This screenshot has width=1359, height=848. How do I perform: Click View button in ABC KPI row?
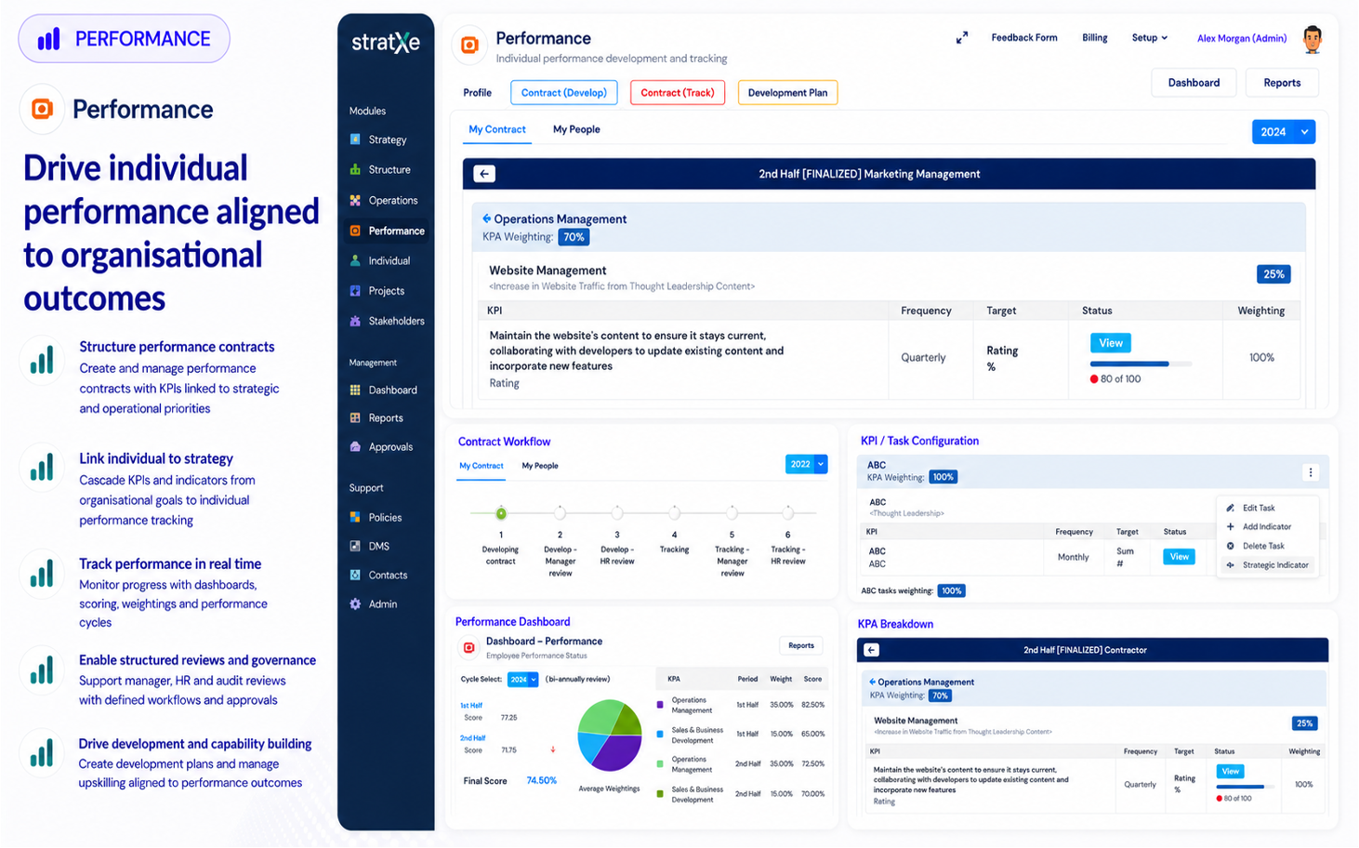(x=1179, y=557)
